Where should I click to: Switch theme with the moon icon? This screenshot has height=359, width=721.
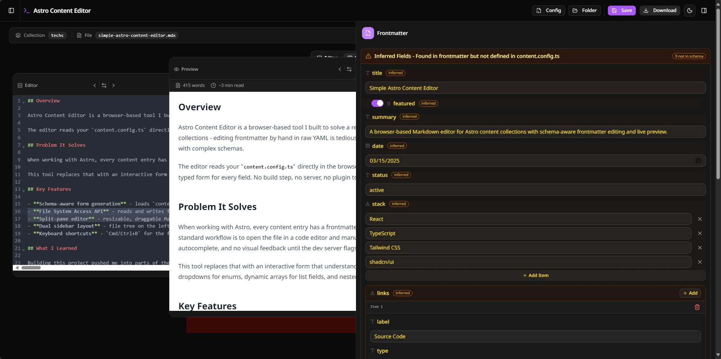click(x=689, y=11)
